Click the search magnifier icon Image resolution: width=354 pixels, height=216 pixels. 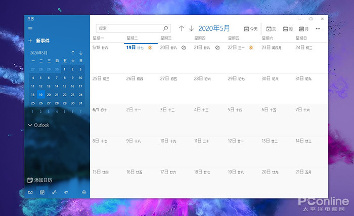165,28
